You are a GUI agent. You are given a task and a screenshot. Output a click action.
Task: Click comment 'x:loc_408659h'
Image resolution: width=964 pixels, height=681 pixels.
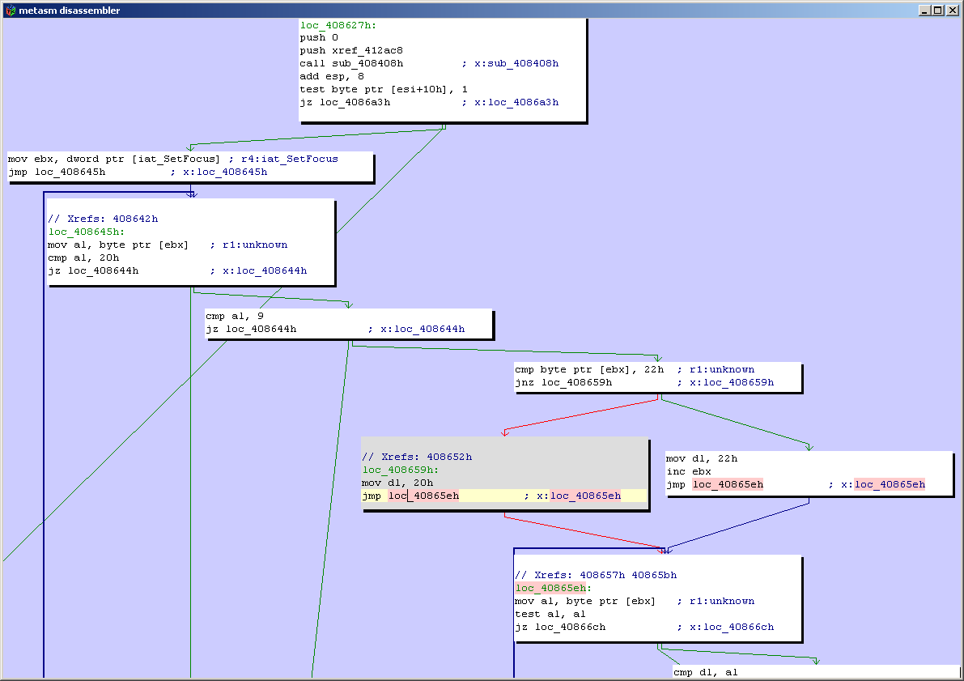pos(732,383)
